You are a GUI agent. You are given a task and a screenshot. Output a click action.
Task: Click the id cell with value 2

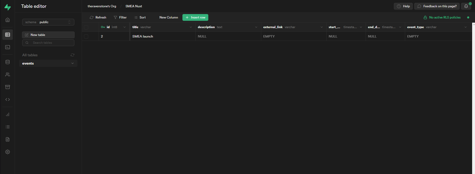point(114,36)
